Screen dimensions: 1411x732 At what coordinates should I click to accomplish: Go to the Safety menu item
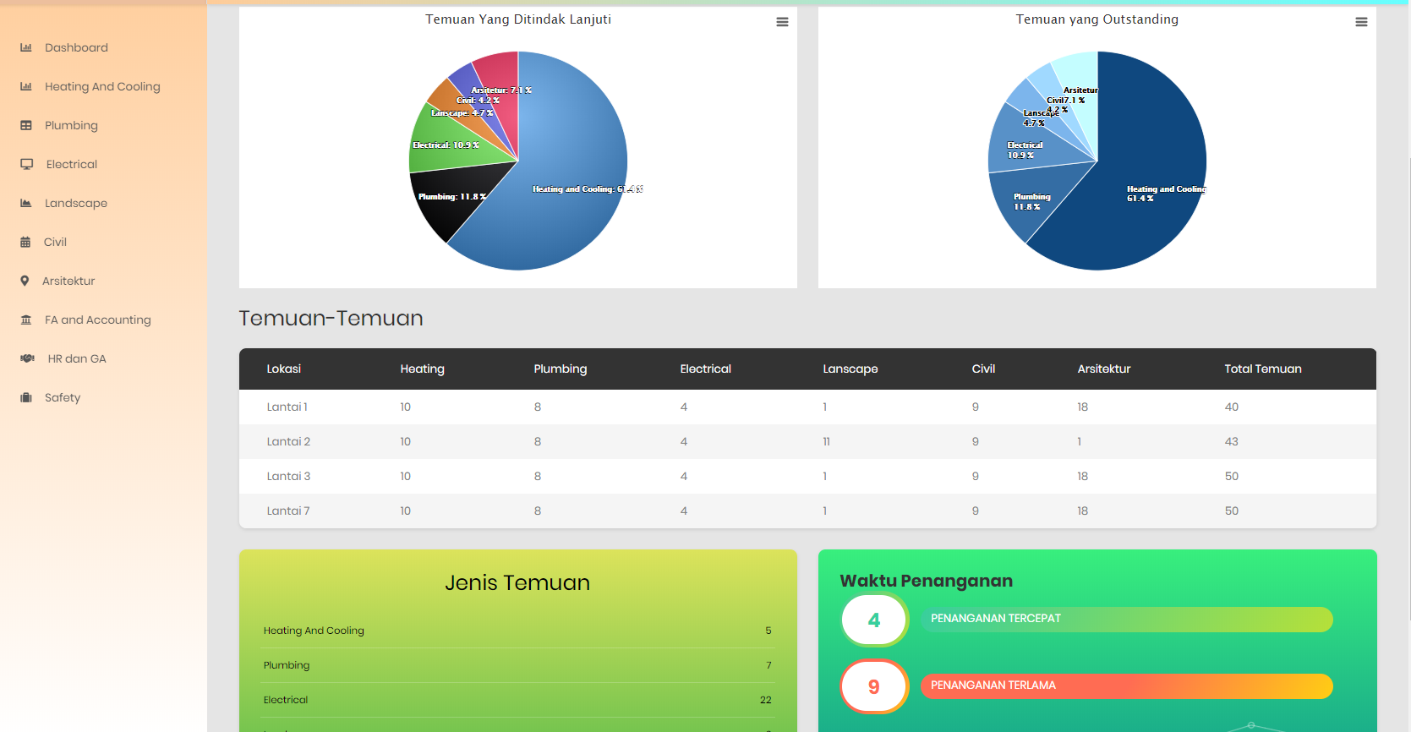tap(63, 398)
